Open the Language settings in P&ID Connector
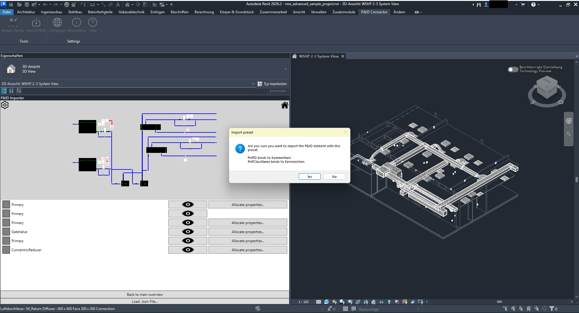The image size is (579, 313). [57, 25]
